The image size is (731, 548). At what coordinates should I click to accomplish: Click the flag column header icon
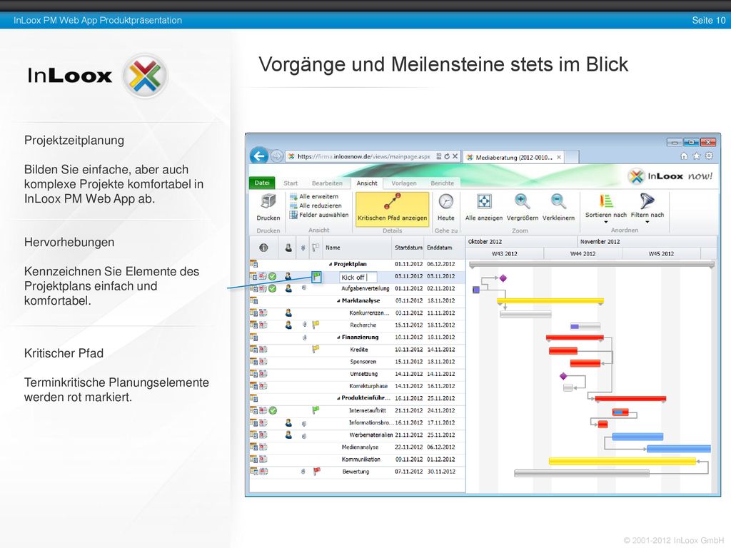316,248
